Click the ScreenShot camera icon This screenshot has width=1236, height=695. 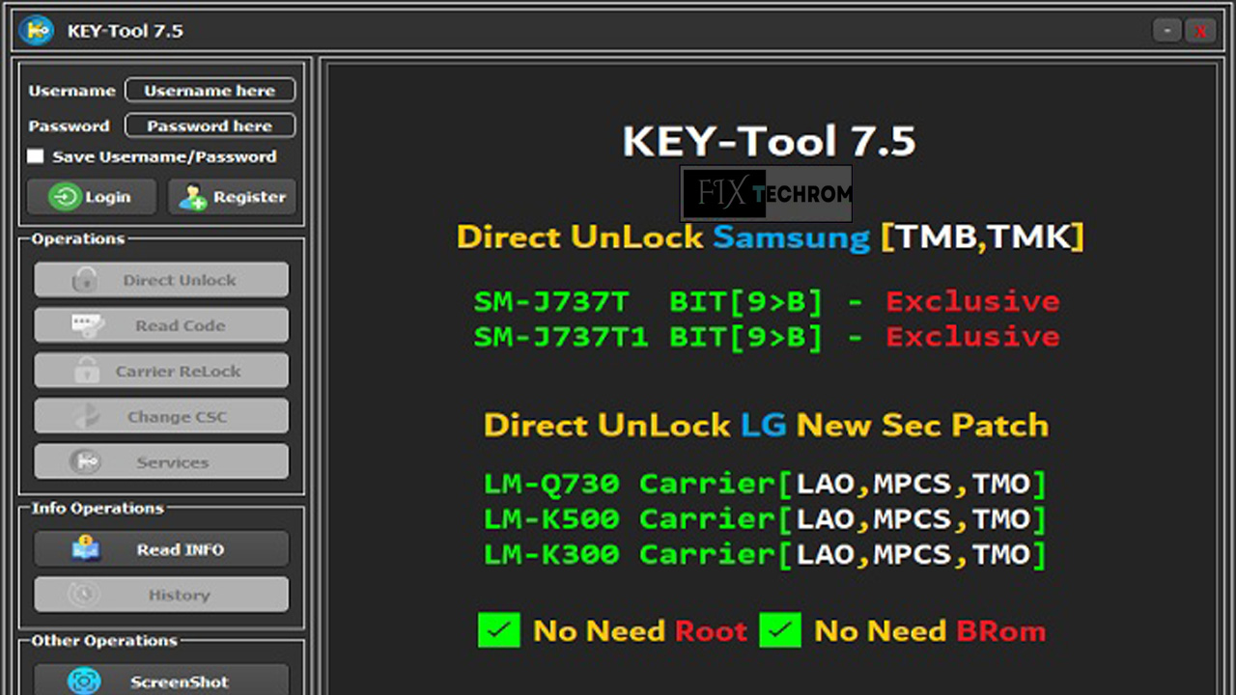pos(84,681)
